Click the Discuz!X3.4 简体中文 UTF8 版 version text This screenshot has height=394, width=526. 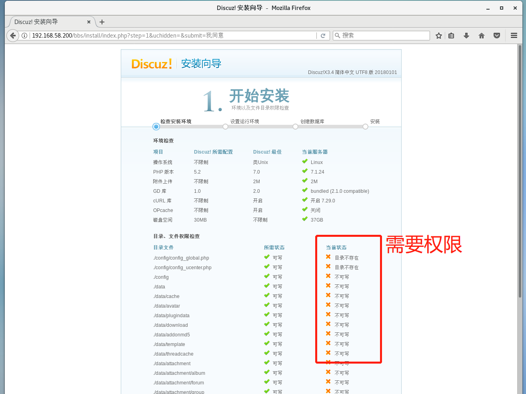[x=352, y=72]
